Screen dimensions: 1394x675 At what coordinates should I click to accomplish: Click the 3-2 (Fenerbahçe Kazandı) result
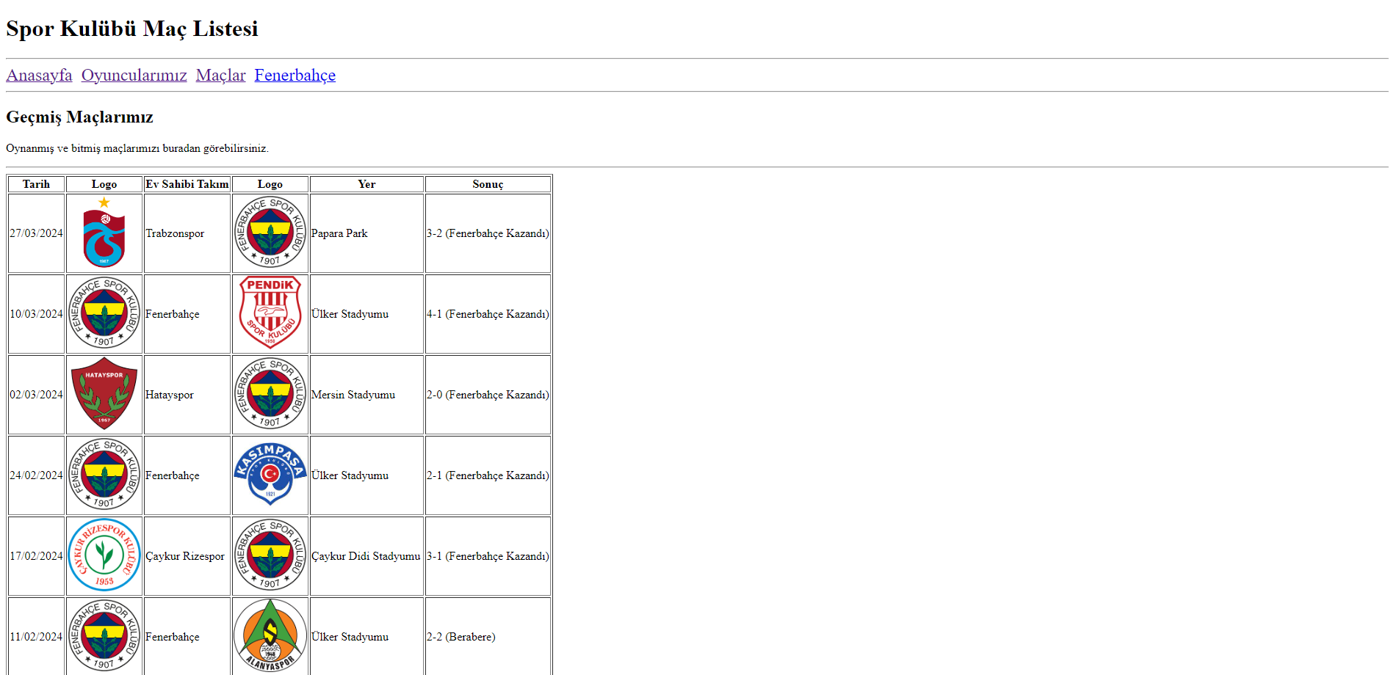[488, 233]
